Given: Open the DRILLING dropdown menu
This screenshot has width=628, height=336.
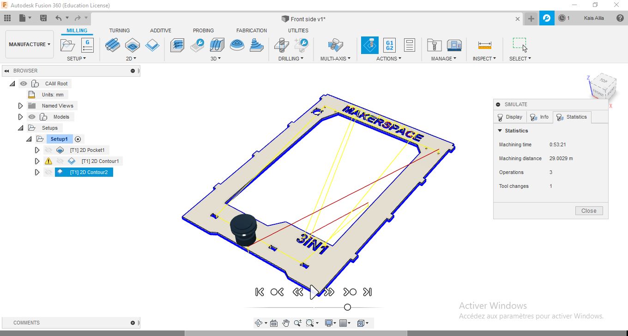Looking at the screenshot, I should 291,59.
